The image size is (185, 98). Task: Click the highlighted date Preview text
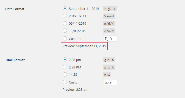(x=84, y=46)
